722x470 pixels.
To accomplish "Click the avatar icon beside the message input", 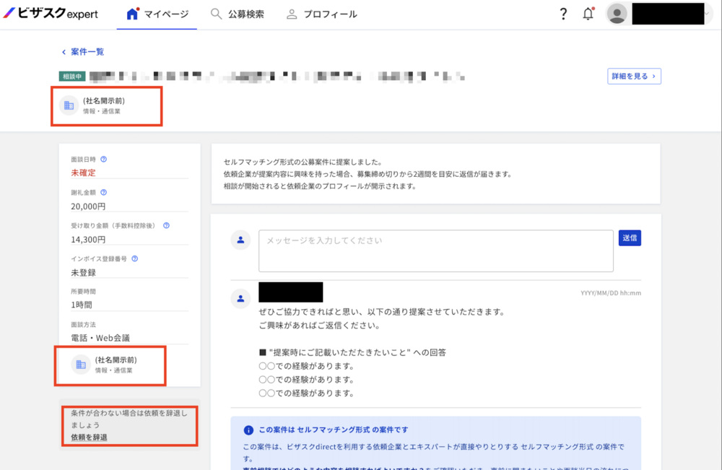I will (240, 240).
